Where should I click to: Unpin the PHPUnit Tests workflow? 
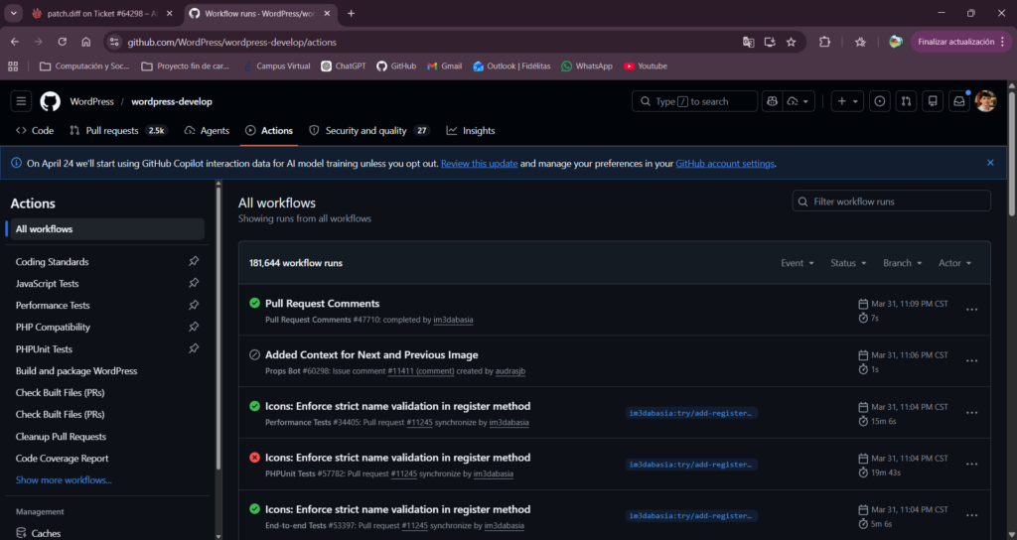click(x=194, y=348)
